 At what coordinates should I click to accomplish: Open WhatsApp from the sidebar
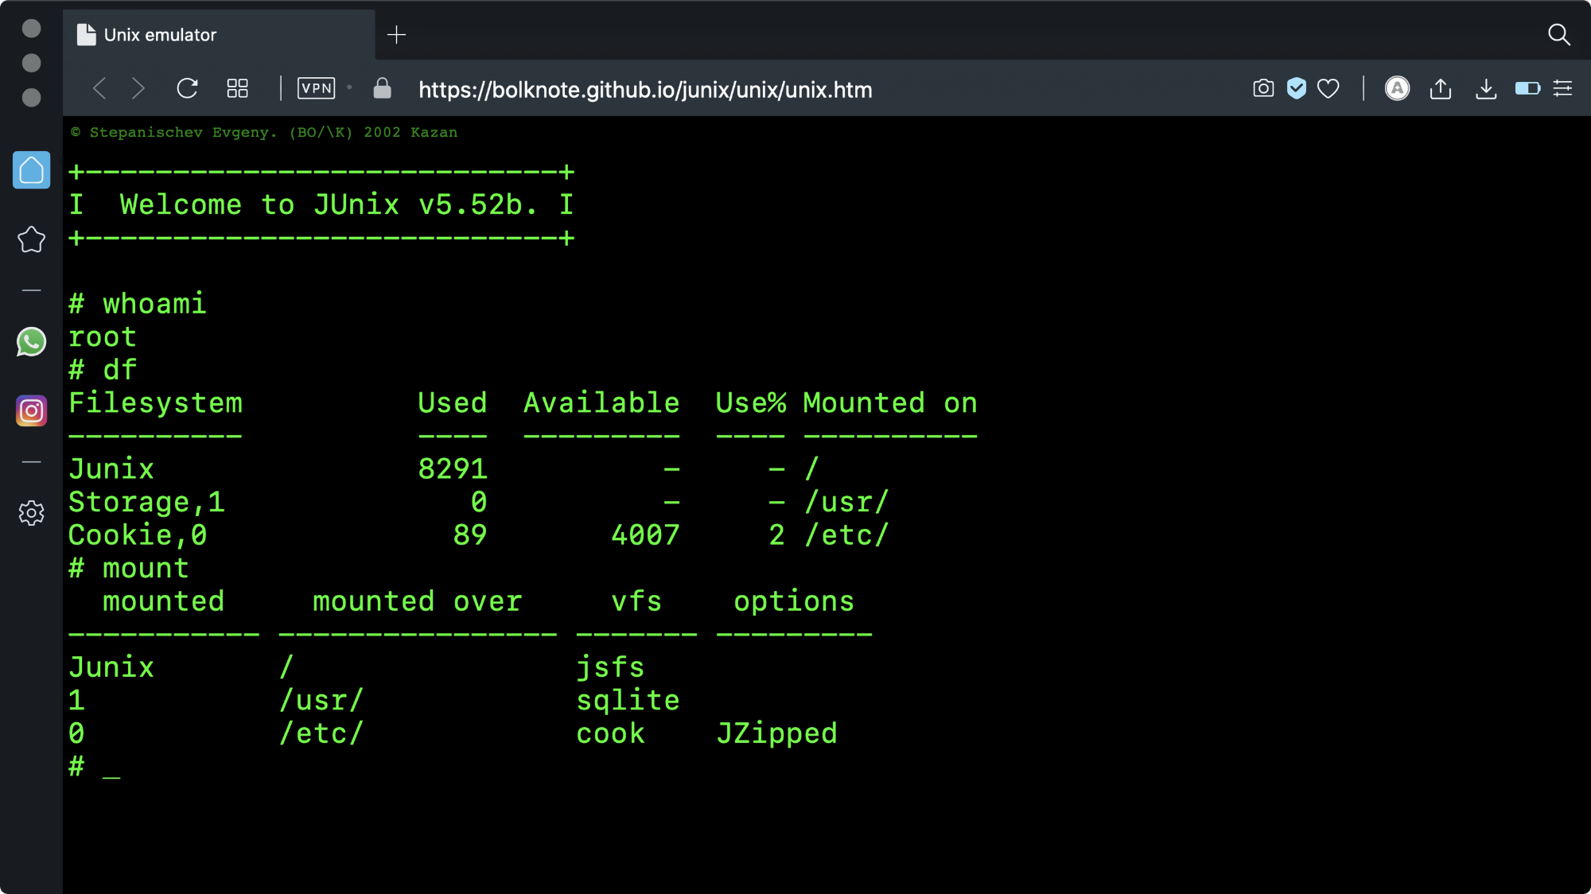coord(31,342)
